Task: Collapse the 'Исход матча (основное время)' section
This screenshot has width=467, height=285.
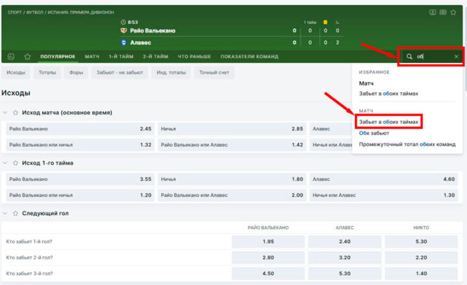Action: [x=6, y=112]
